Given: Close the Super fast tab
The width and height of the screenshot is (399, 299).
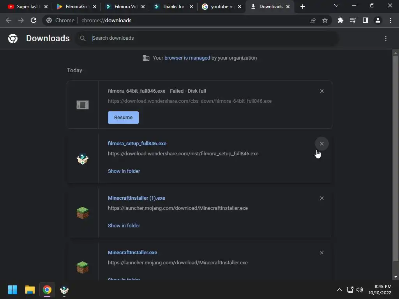Looking at the screenshot, I should pyautogui.click(x=46, y=7).
